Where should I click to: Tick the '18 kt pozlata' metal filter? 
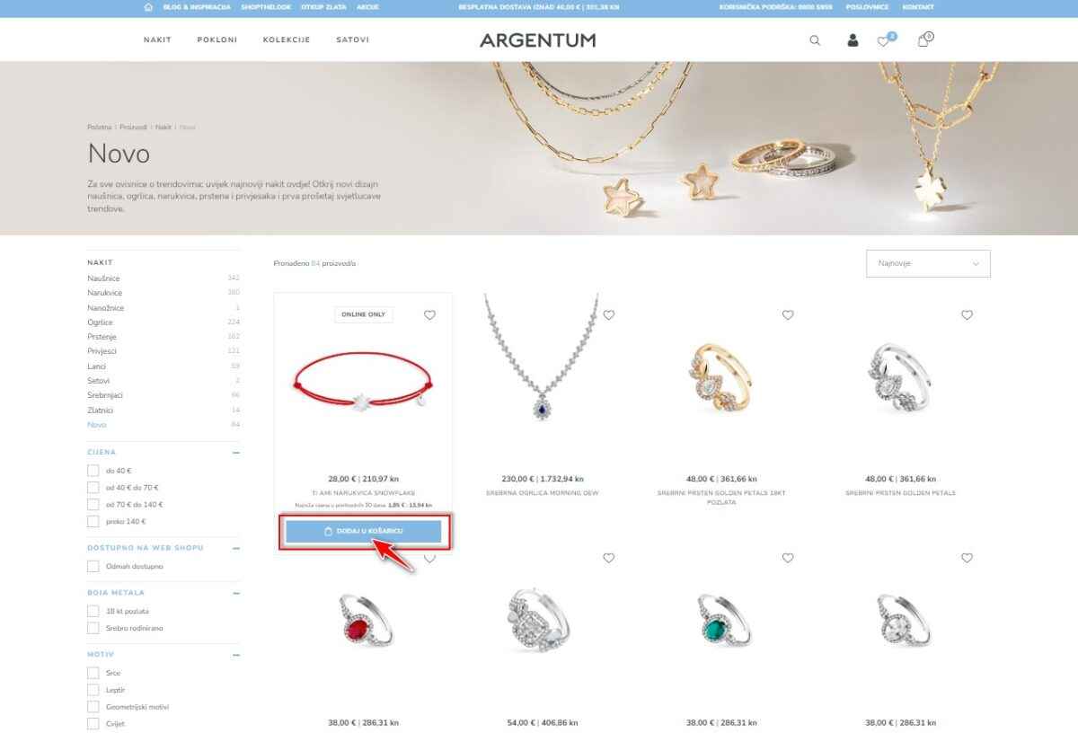pyautogui.click(x=93, y=611)
